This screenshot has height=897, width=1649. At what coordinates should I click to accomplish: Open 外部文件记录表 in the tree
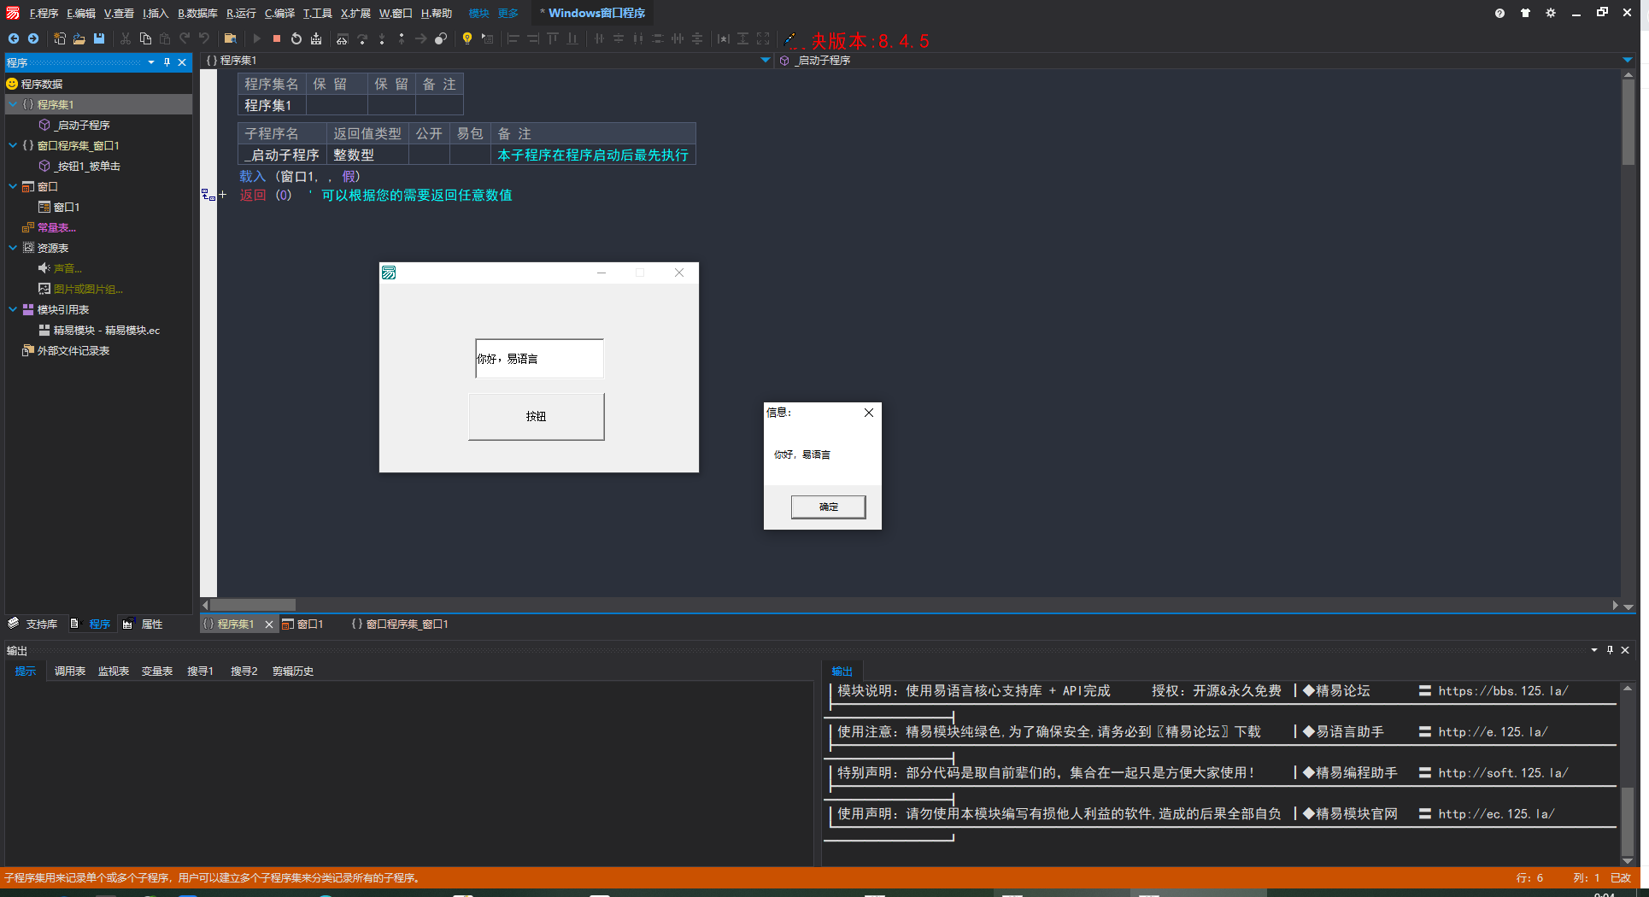[66, 350]
